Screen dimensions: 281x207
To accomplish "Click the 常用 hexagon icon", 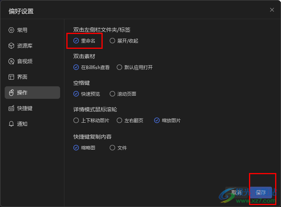I will 11,30.
